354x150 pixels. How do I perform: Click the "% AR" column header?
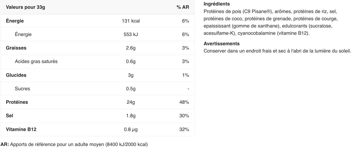(183, 7)
